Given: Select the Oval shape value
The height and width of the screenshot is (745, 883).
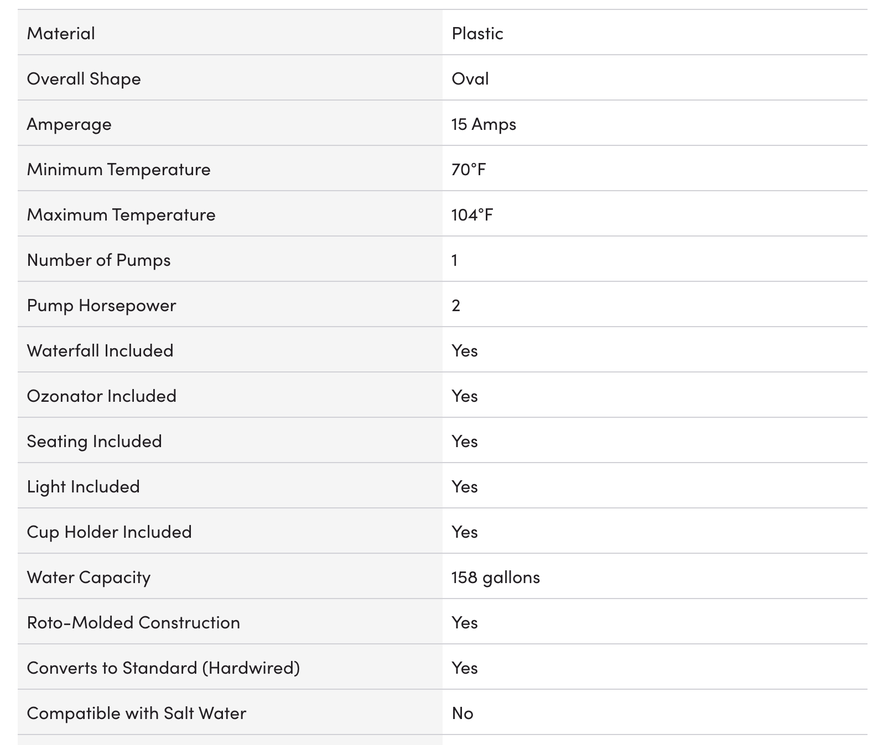Looking at the screenshot, I should (470, 78).
